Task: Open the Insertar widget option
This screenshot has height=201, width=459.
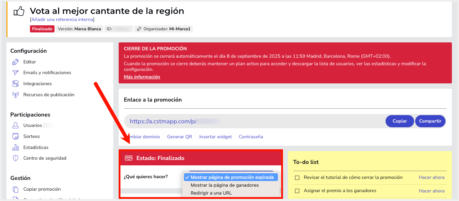Action: (215, 137)
